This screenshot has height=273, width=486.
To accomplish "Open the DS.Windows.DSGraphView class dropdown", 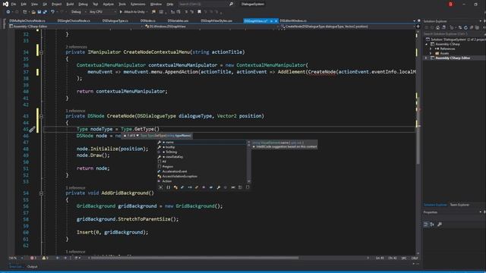I will coord(211,27).
